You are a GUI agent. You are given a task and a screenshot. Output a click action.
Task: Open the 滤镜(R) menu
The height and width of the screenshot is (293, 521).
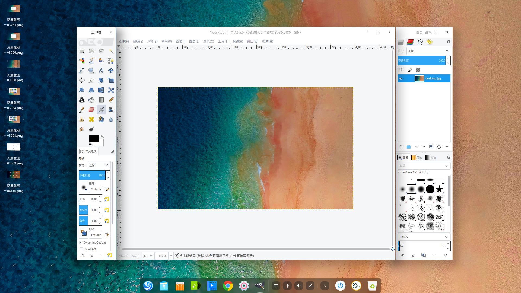(237, 41)
